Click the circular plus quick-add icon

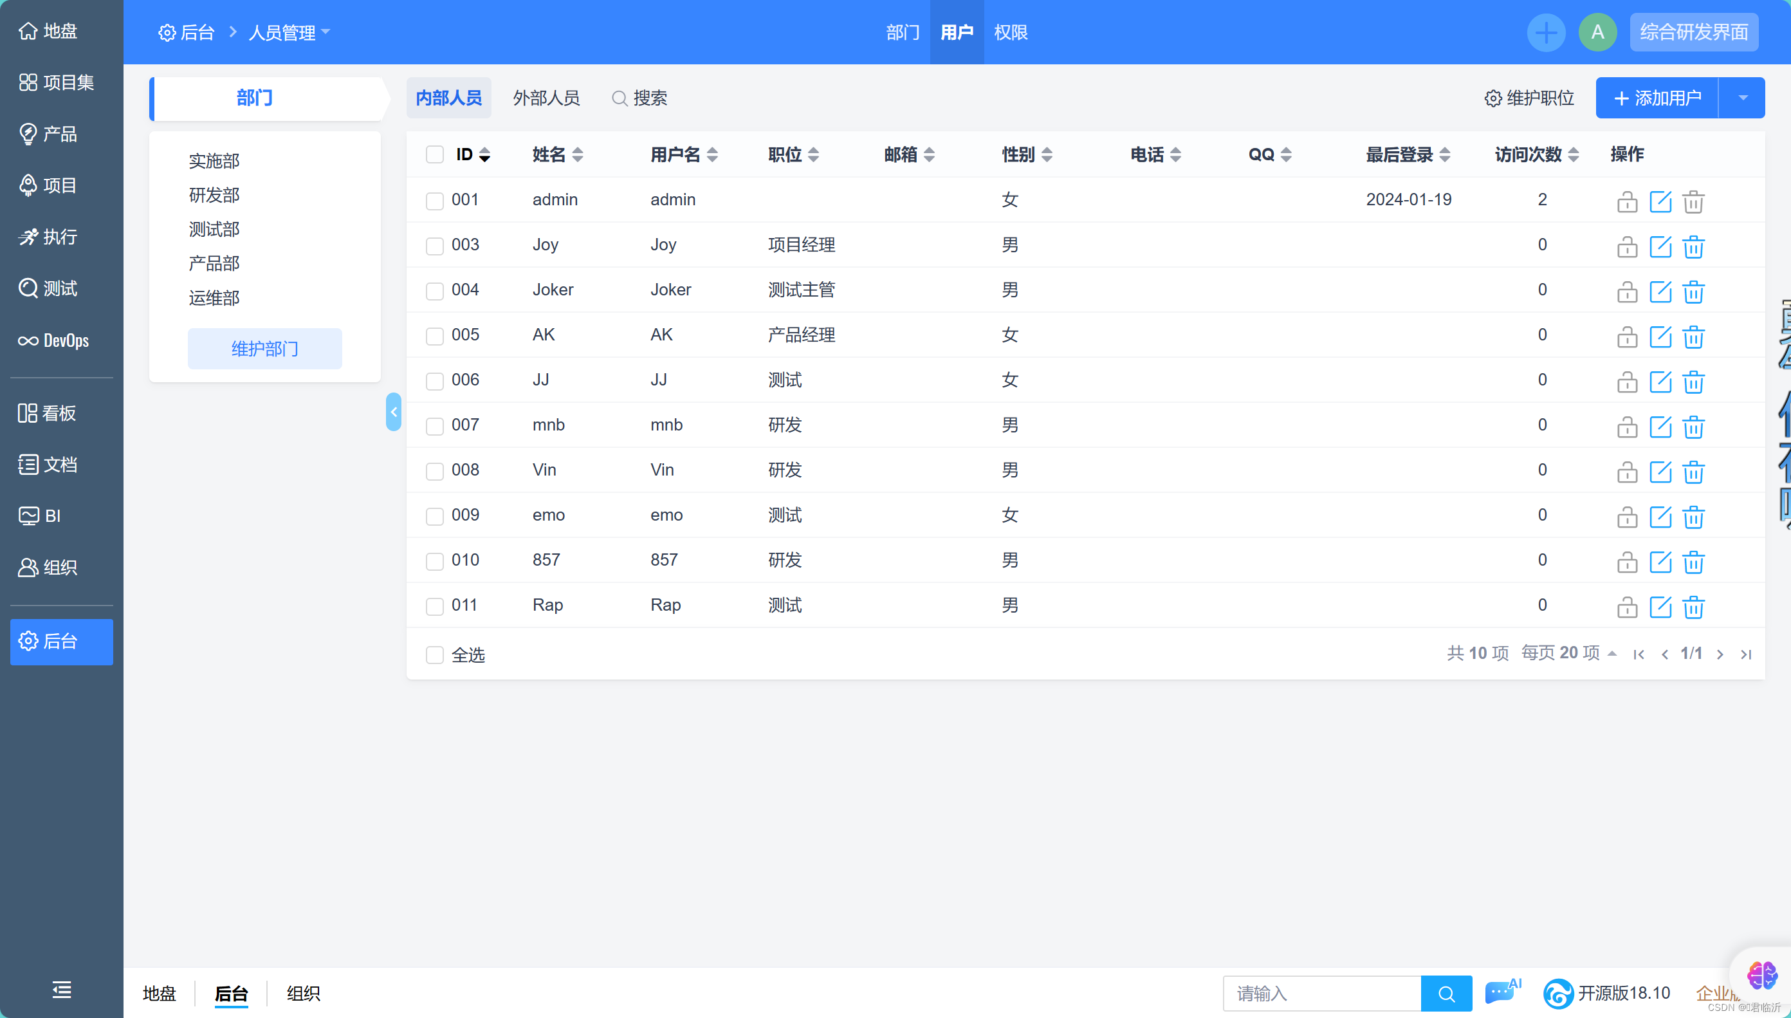pyautogui.click(x=1546, y=32)
